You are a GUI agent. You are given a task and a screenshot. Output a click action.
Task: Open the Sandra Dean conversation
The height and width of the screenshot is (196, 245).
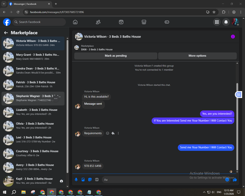coord(33,71)
